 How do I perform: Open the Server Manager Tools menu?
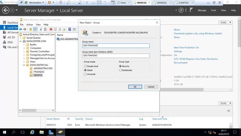click(x=214, y=10)
